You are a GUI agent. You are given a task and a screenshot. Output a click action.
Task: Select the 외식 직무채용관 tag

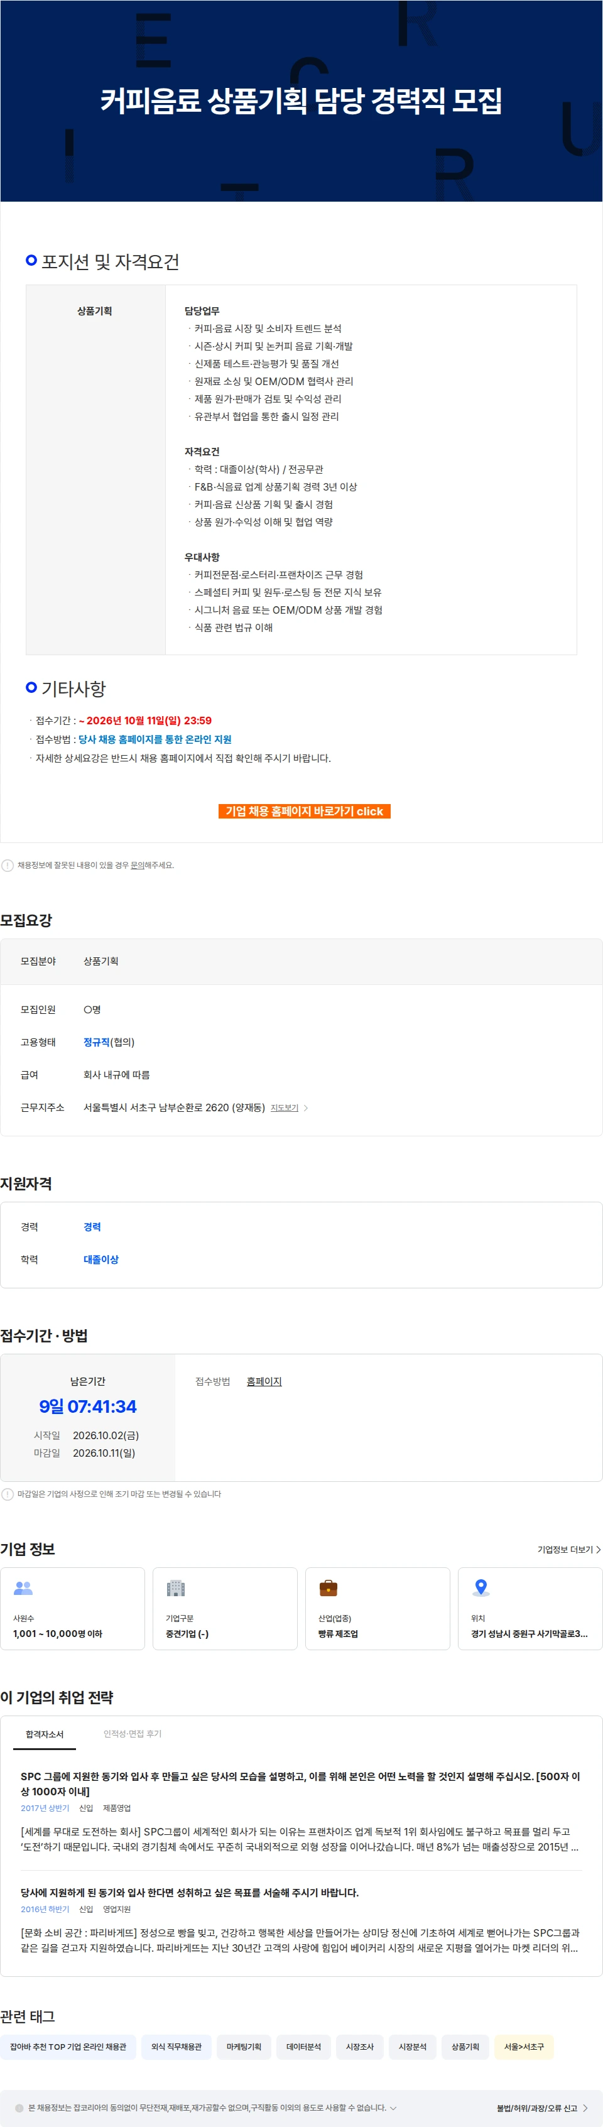[x=176, y=2047]
